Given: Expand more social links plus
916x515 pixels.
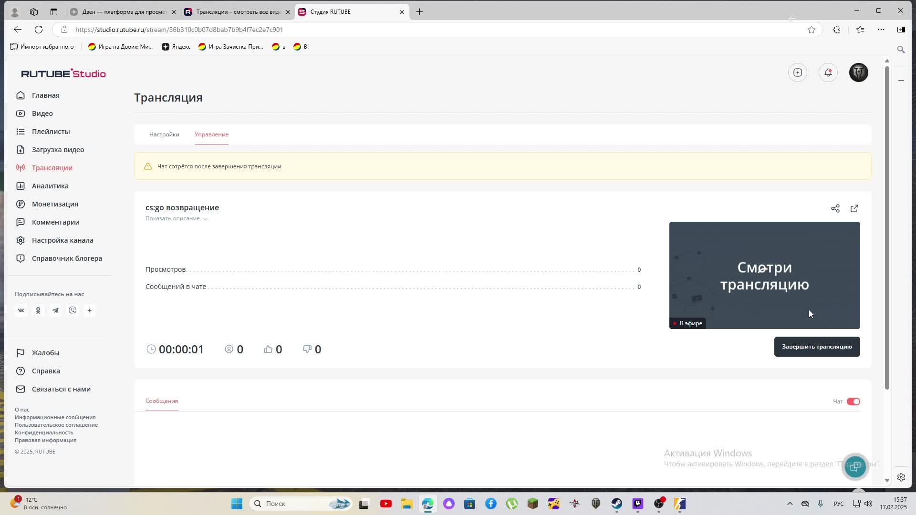Looking at the screenshot, I should pyautogui.click(x=90, y=310).
